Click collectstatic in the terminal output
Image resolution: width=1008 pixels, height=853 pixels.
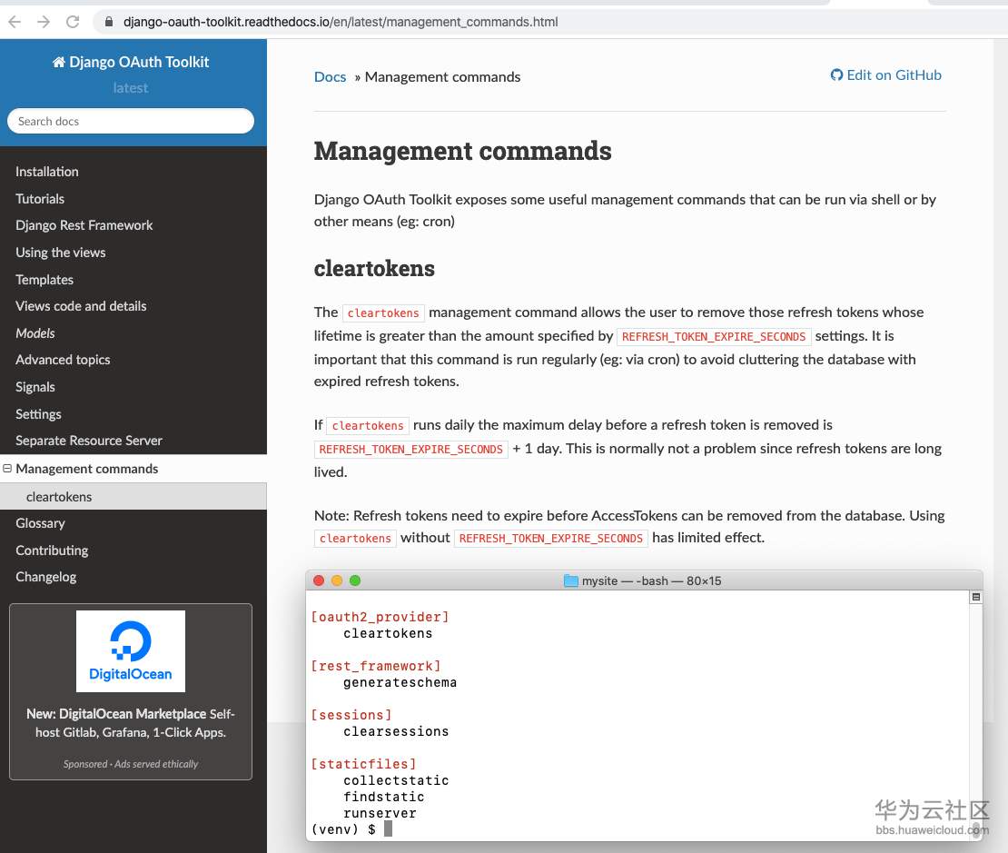click(x=396, y=780)
